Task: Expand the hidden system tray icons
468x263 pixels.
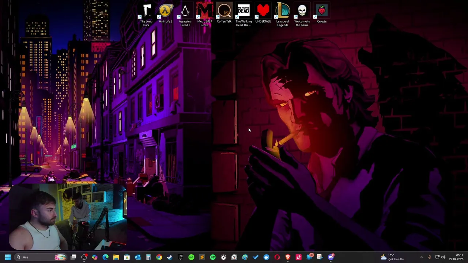Action: pos(422,257)
